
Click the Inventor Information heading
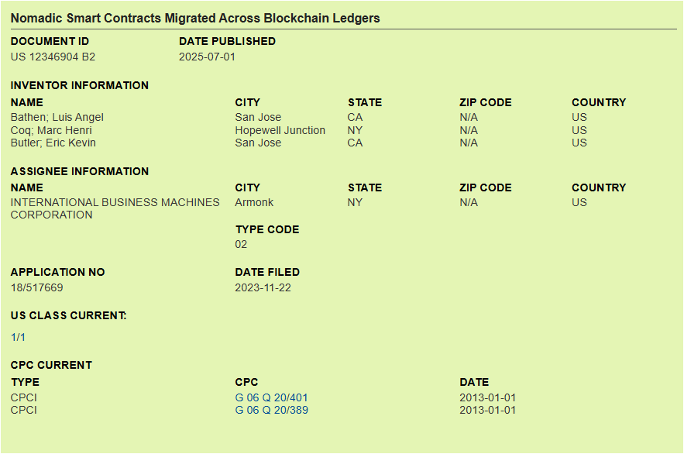click(79, 85)
